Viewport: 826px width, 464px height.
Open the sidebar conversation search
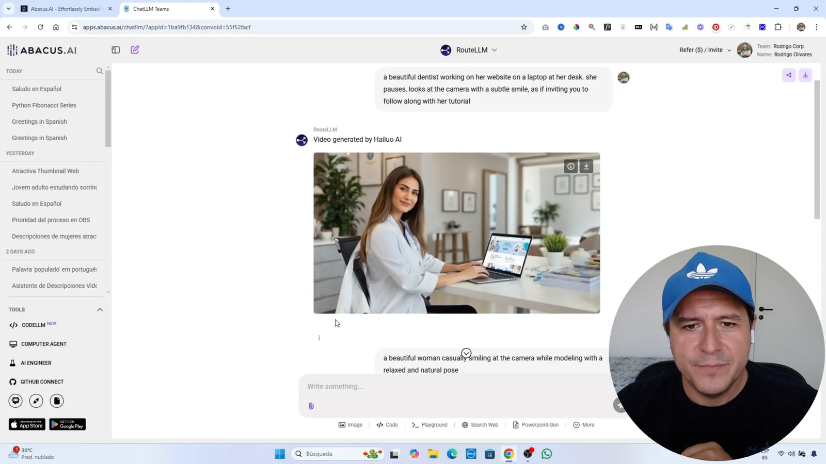point(99,71)
